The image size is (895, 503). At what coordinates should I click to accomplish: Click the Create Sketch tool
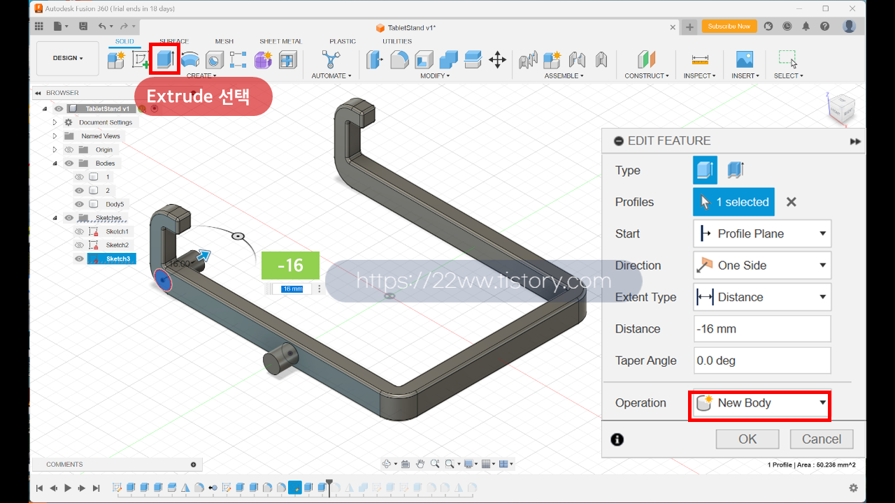(141, 60)
